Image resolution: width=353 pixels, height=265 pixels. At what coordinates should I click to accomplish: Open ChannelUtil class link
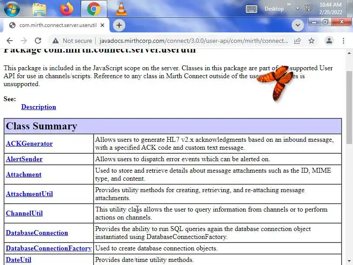click(x=24, y=213)
